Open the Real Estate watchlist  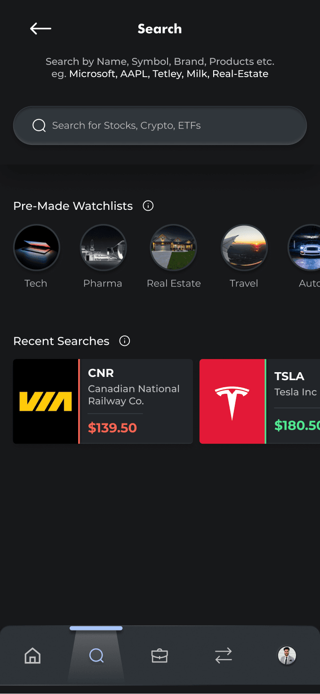(x=174, y=247)
